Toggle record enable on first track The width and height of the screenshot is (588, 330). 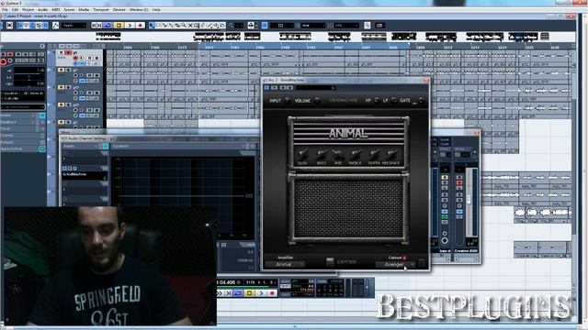click(x=75, y=59)
